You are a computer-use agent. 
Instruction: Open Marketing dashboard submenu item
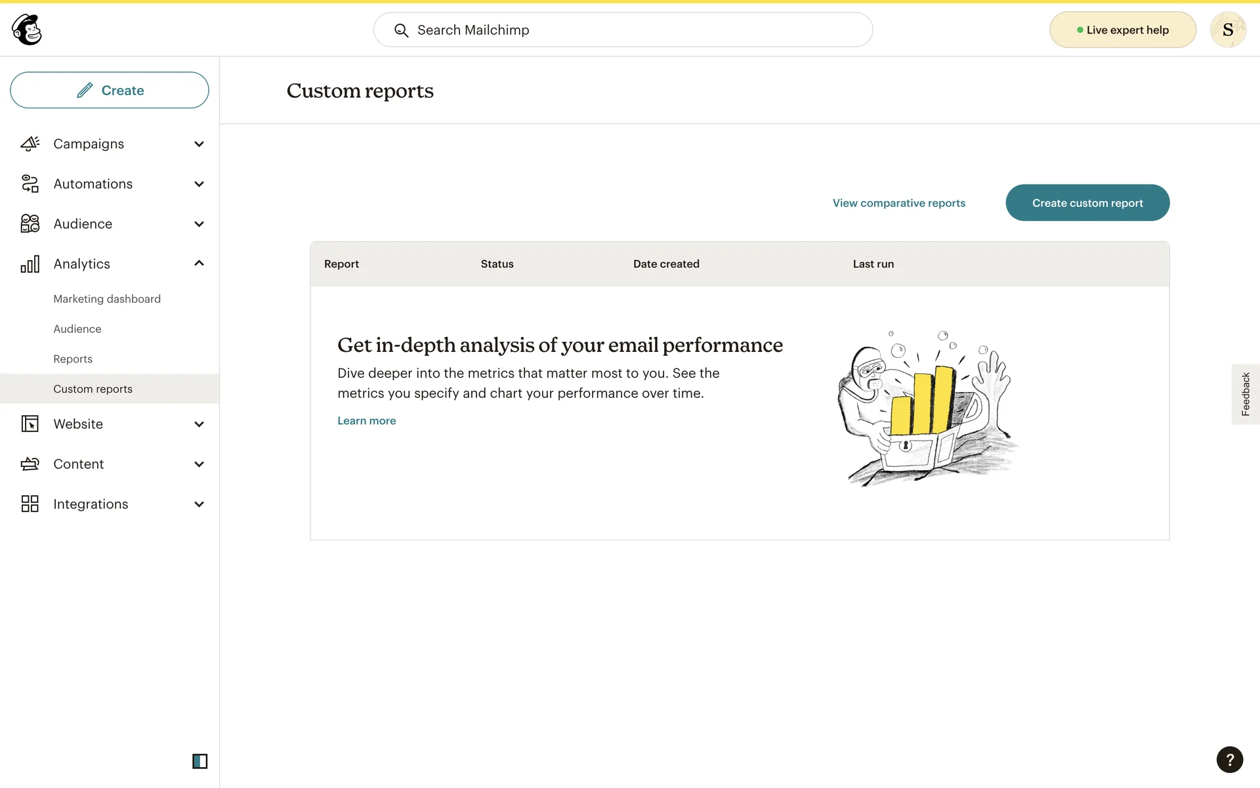(107, 299)
